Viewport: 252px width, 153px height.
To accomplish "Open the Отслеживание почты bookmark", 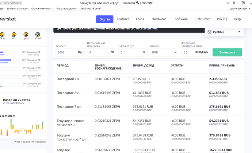I will (x=42, y=8).
